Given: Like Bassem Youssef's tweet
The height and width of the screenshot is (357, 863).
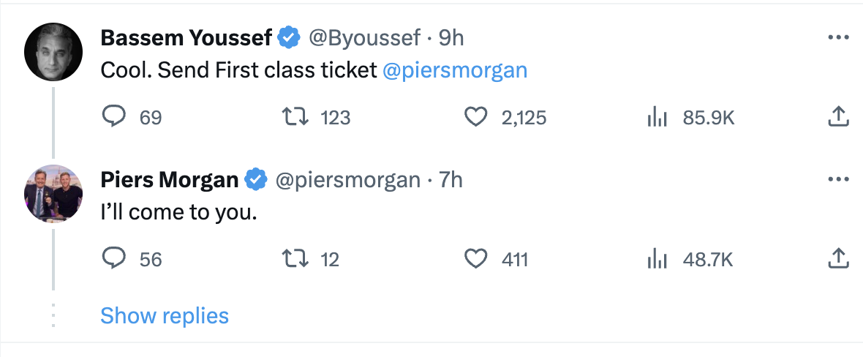Looking at the screenshot, I should 477,117.
